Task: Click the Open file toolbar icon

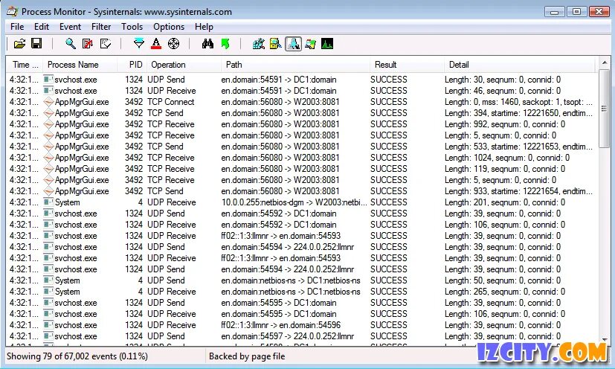Action: point(19,44)
